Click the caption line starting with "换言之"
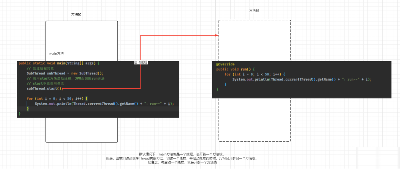 pyautogui.click(x=182, y=162)
